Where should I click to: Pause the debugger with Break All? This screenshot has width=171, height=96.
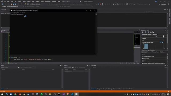tap(99, 4)
